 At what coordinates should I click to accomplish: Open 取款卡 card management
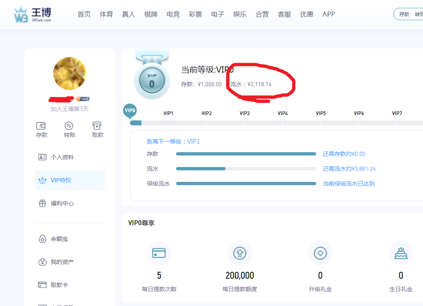coord(59,285)
